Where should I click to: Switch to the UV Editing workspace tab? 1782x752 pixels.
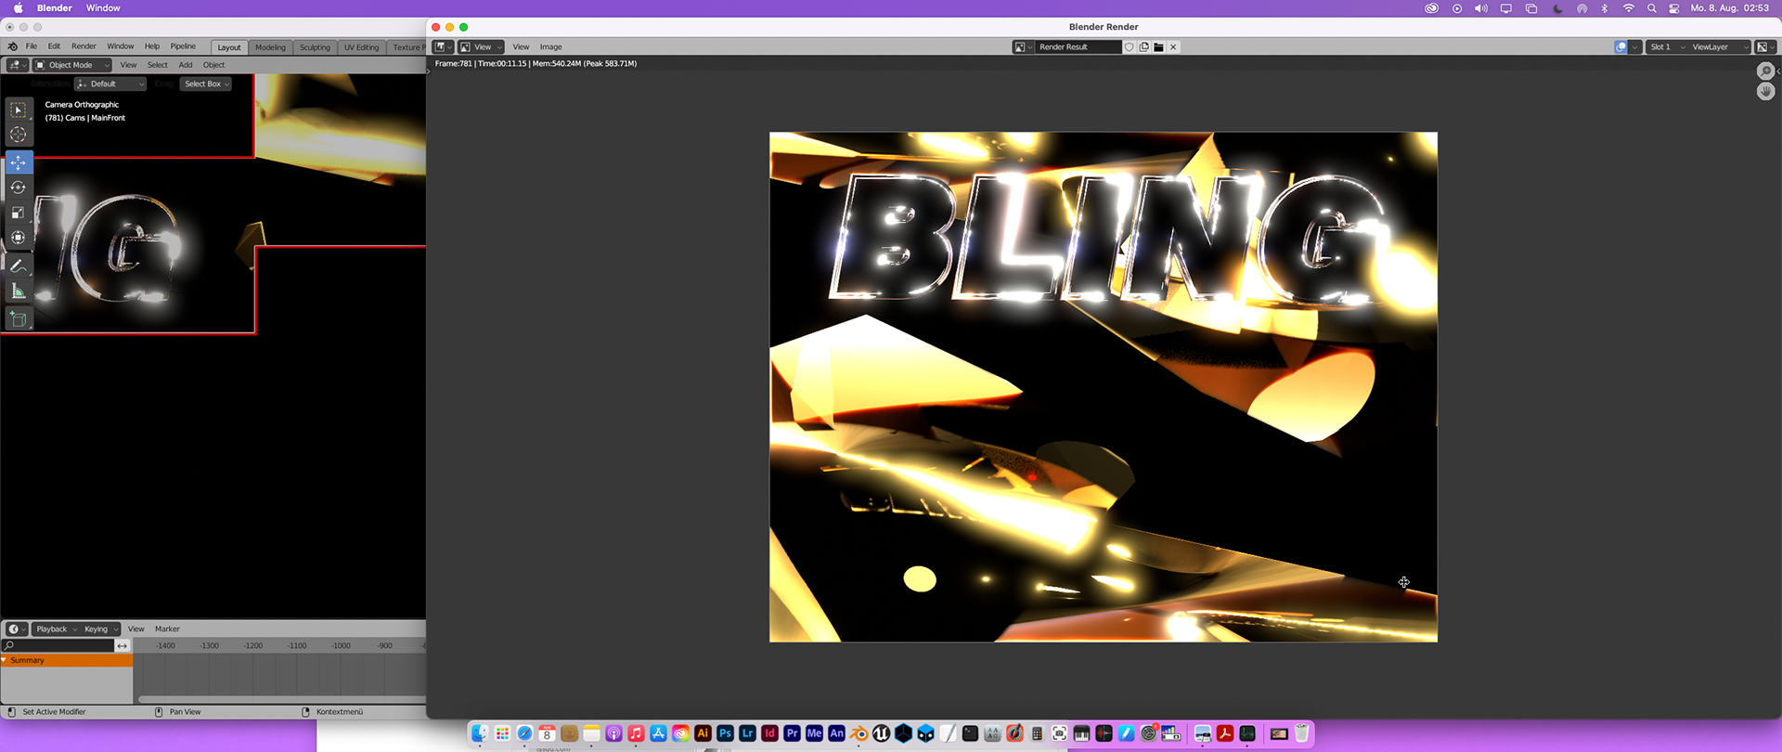click(361, 47)
